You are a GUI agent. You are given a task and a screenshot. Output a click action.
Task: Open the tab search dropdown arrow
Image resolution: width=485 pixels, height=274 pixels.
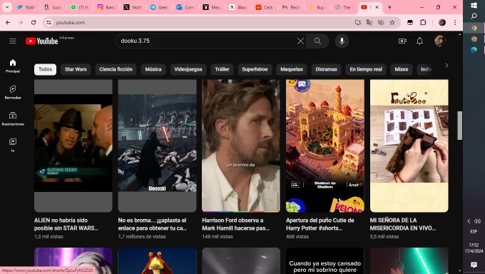(7, 7)
